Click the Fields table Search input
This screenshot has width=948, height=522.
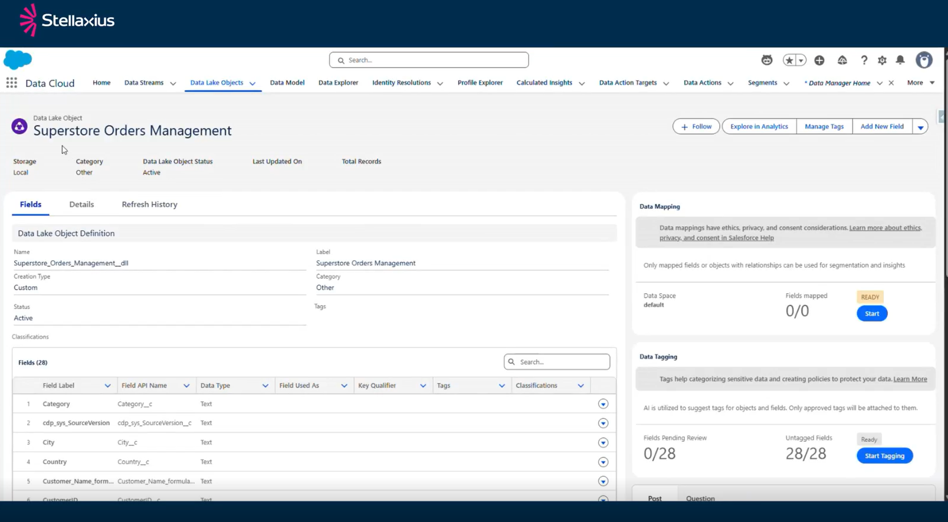point(557,362)
